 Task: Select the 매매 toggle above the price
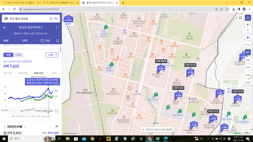8,55
